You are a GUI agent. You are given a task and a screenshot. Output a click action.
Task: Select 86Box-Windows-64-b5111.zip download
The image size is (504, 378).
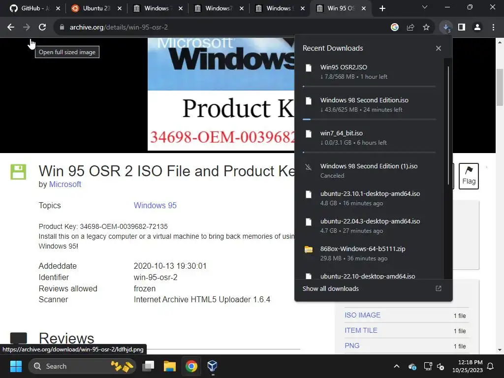coord(369,253)
